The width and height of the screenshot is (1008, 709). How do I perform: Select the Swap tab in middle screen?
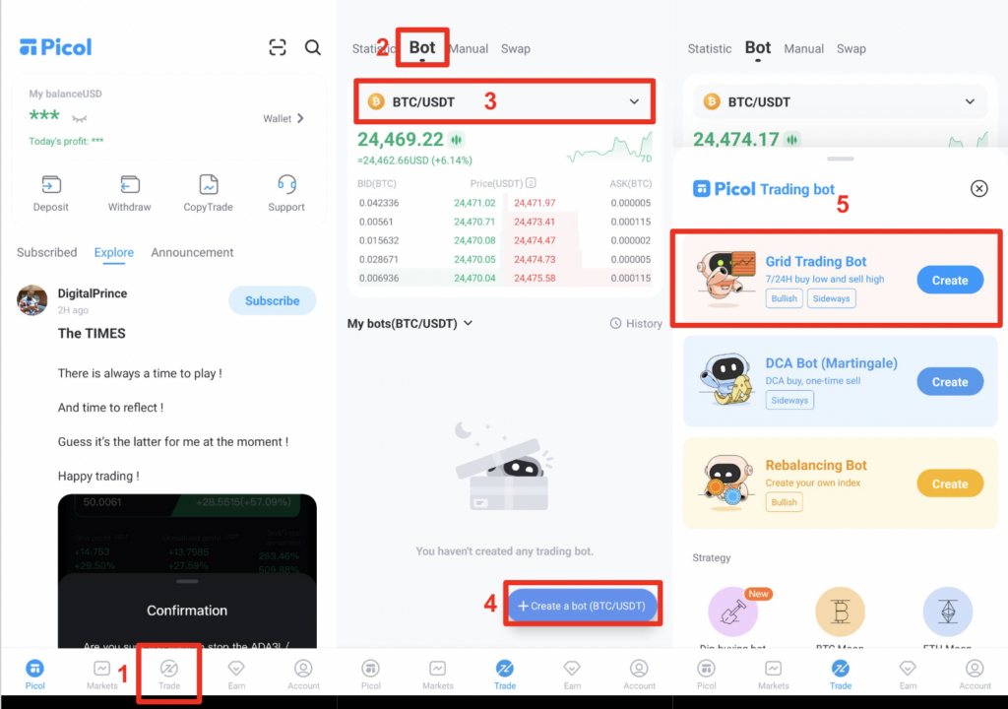[x=516, y=49]
